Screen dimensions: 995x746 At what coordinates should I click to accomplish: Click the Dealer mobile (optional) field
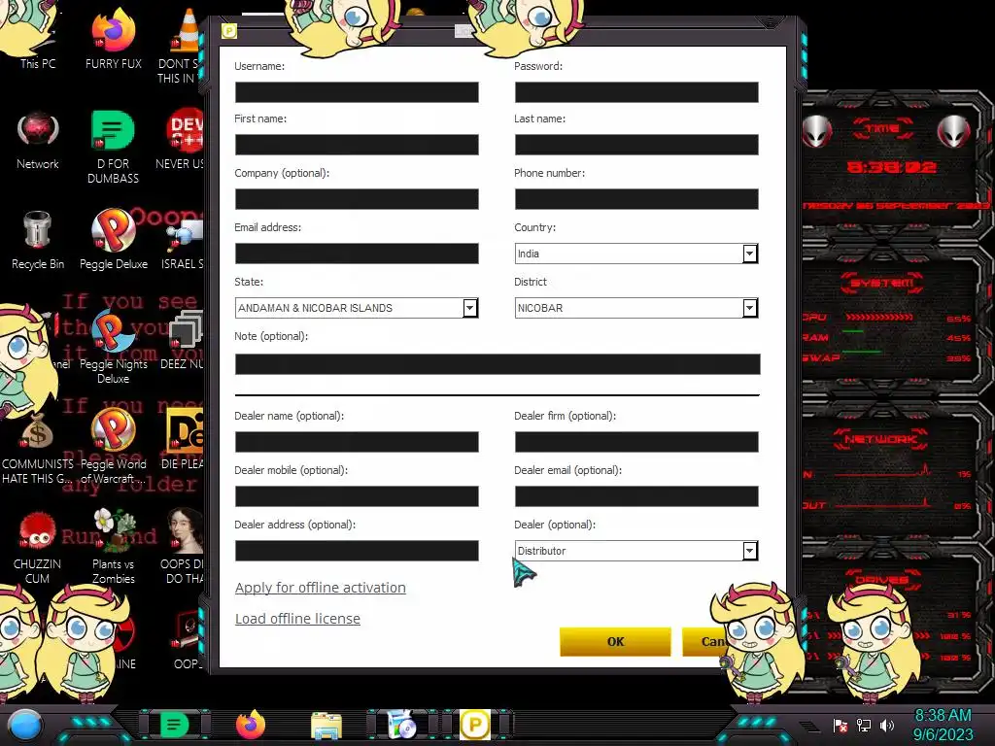coord(357,496)
